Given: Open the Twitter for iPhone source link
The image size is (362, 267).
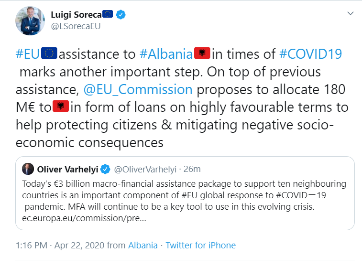Looking at the screenshot, I should tap(201, 246).
